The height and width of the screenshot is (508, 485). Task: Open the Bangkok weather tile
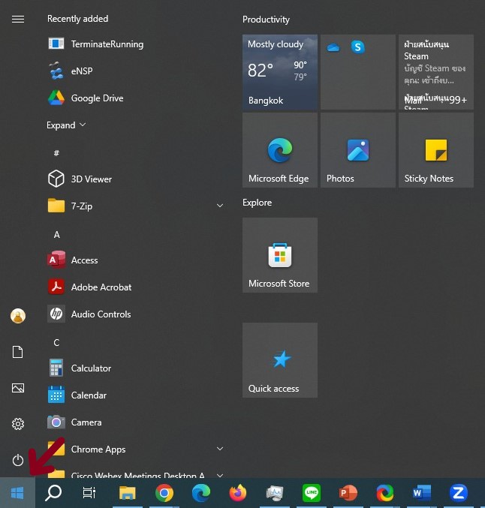pyautogui.click(x=280, y=72)
